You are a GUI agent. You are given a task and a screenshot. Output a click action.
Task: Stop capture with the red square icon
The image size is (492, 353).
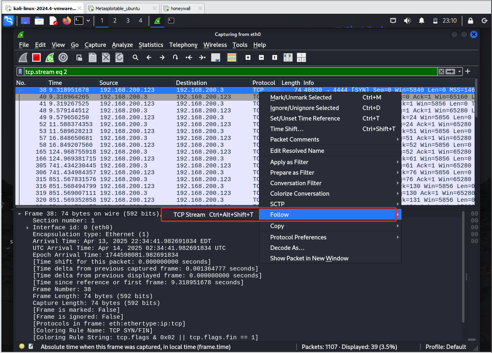(36, 57)
